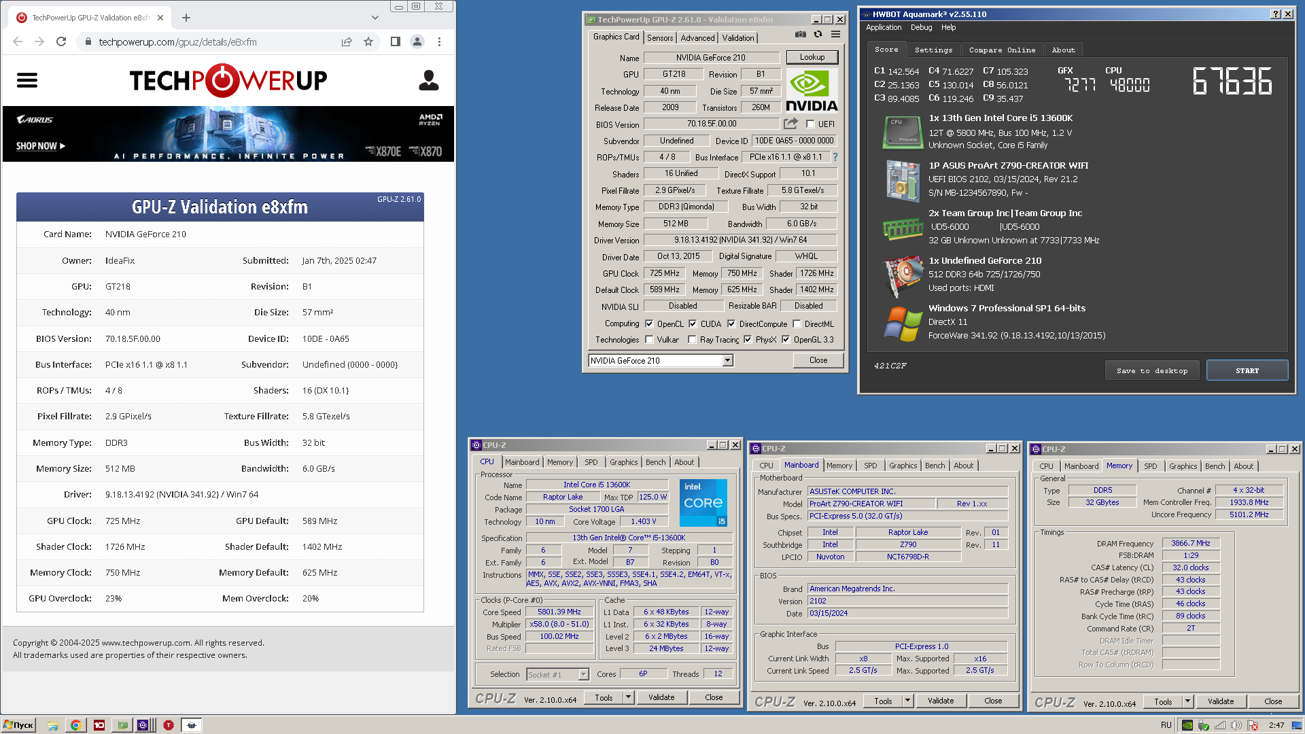Viewport: 1305px width, 734px height.
Task: Switch to the Advanced tab in GPU-Z
Action: pos(697,38)
